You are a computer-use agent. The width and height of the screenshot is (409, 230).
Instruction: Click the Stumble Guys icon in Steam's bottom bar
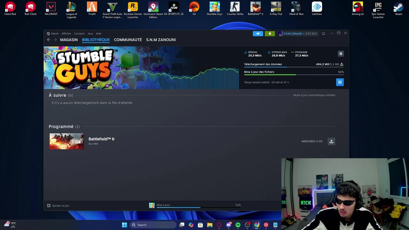click(x=152, y=205)
